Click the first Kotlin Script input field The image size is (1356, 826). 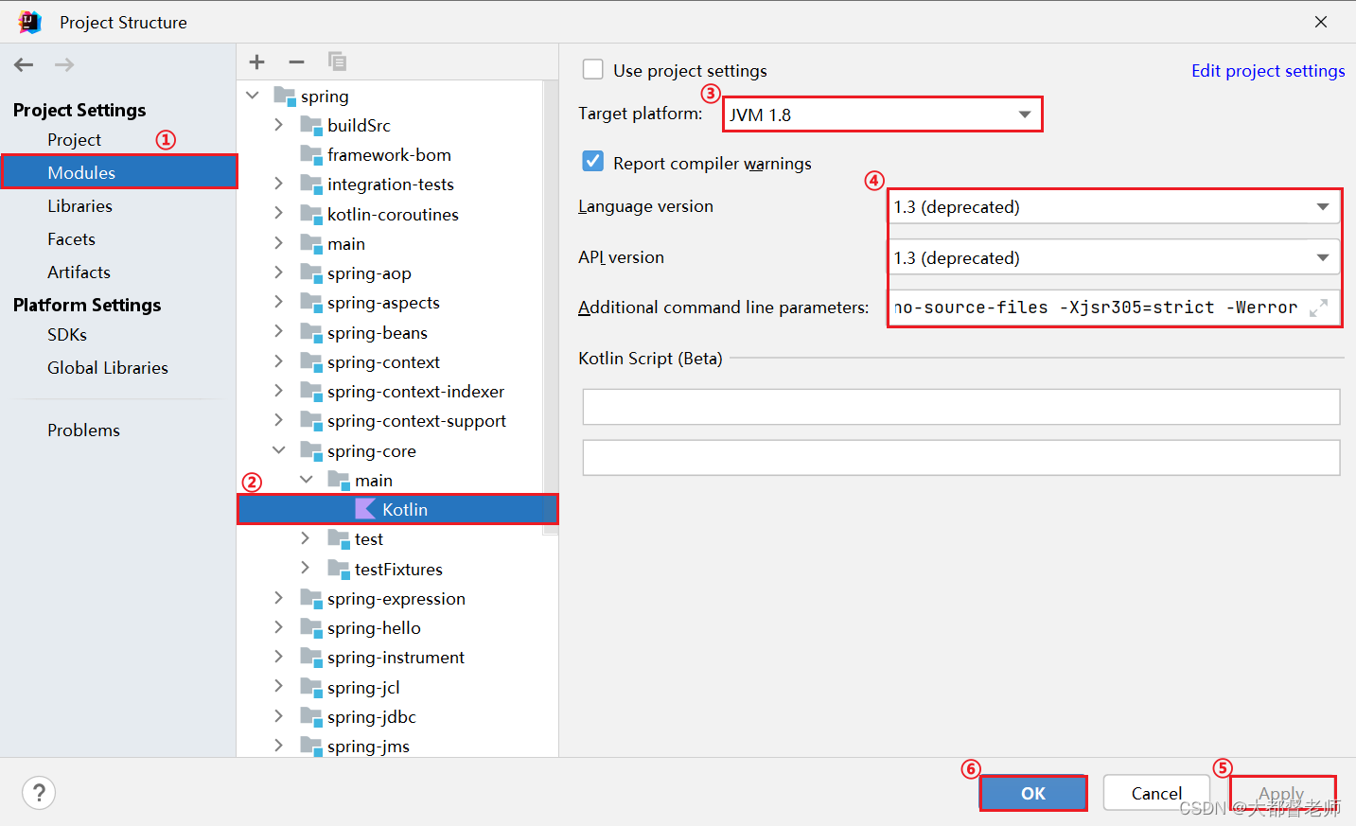point(961,407)
